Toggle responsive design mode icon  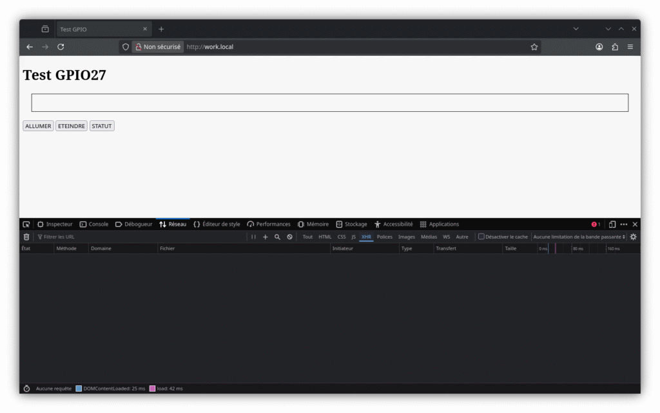[x=612, y=225]
